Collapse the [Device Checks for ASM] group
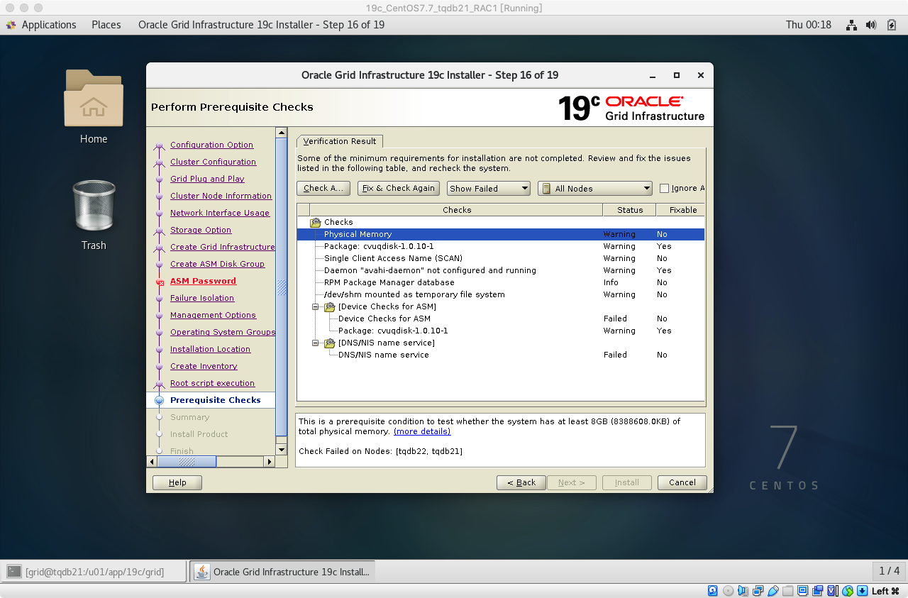 point(316,306)
